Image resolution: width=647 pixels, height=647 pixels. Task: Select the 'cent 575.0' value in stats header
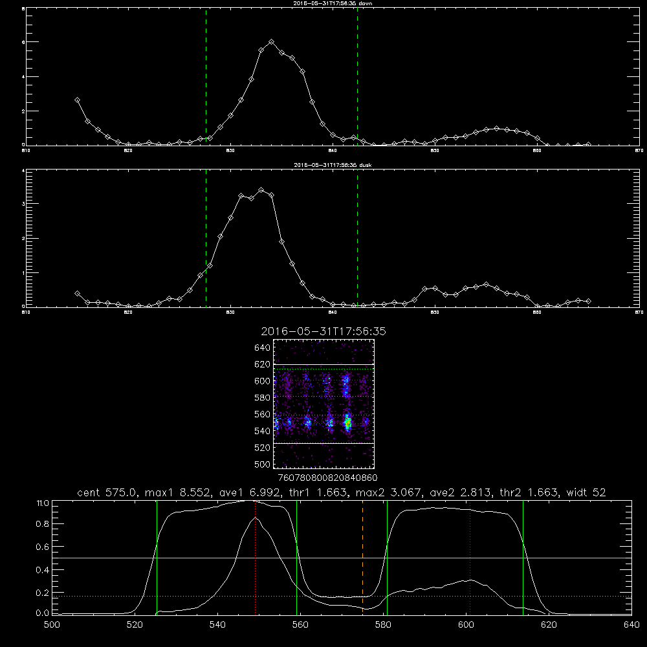click(107, 492)
